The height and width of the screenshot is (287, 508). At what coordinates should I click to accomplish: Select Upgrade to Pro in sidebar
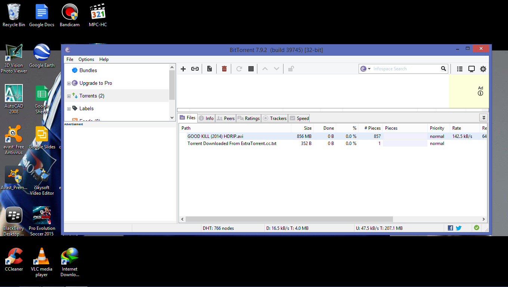tap(96, 83)
